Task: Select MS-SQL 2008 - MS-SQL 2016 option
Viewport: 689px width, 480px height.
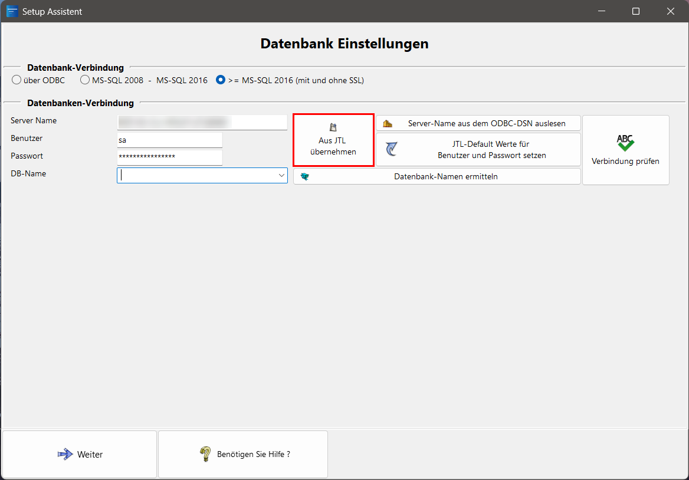Action: pos(86,80)
